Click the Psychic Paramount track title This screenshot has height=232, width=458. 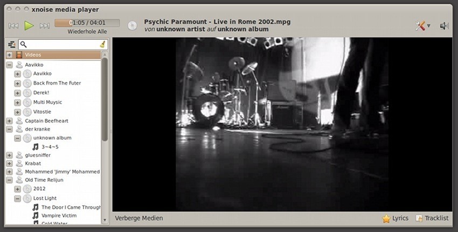coord(217,22)
